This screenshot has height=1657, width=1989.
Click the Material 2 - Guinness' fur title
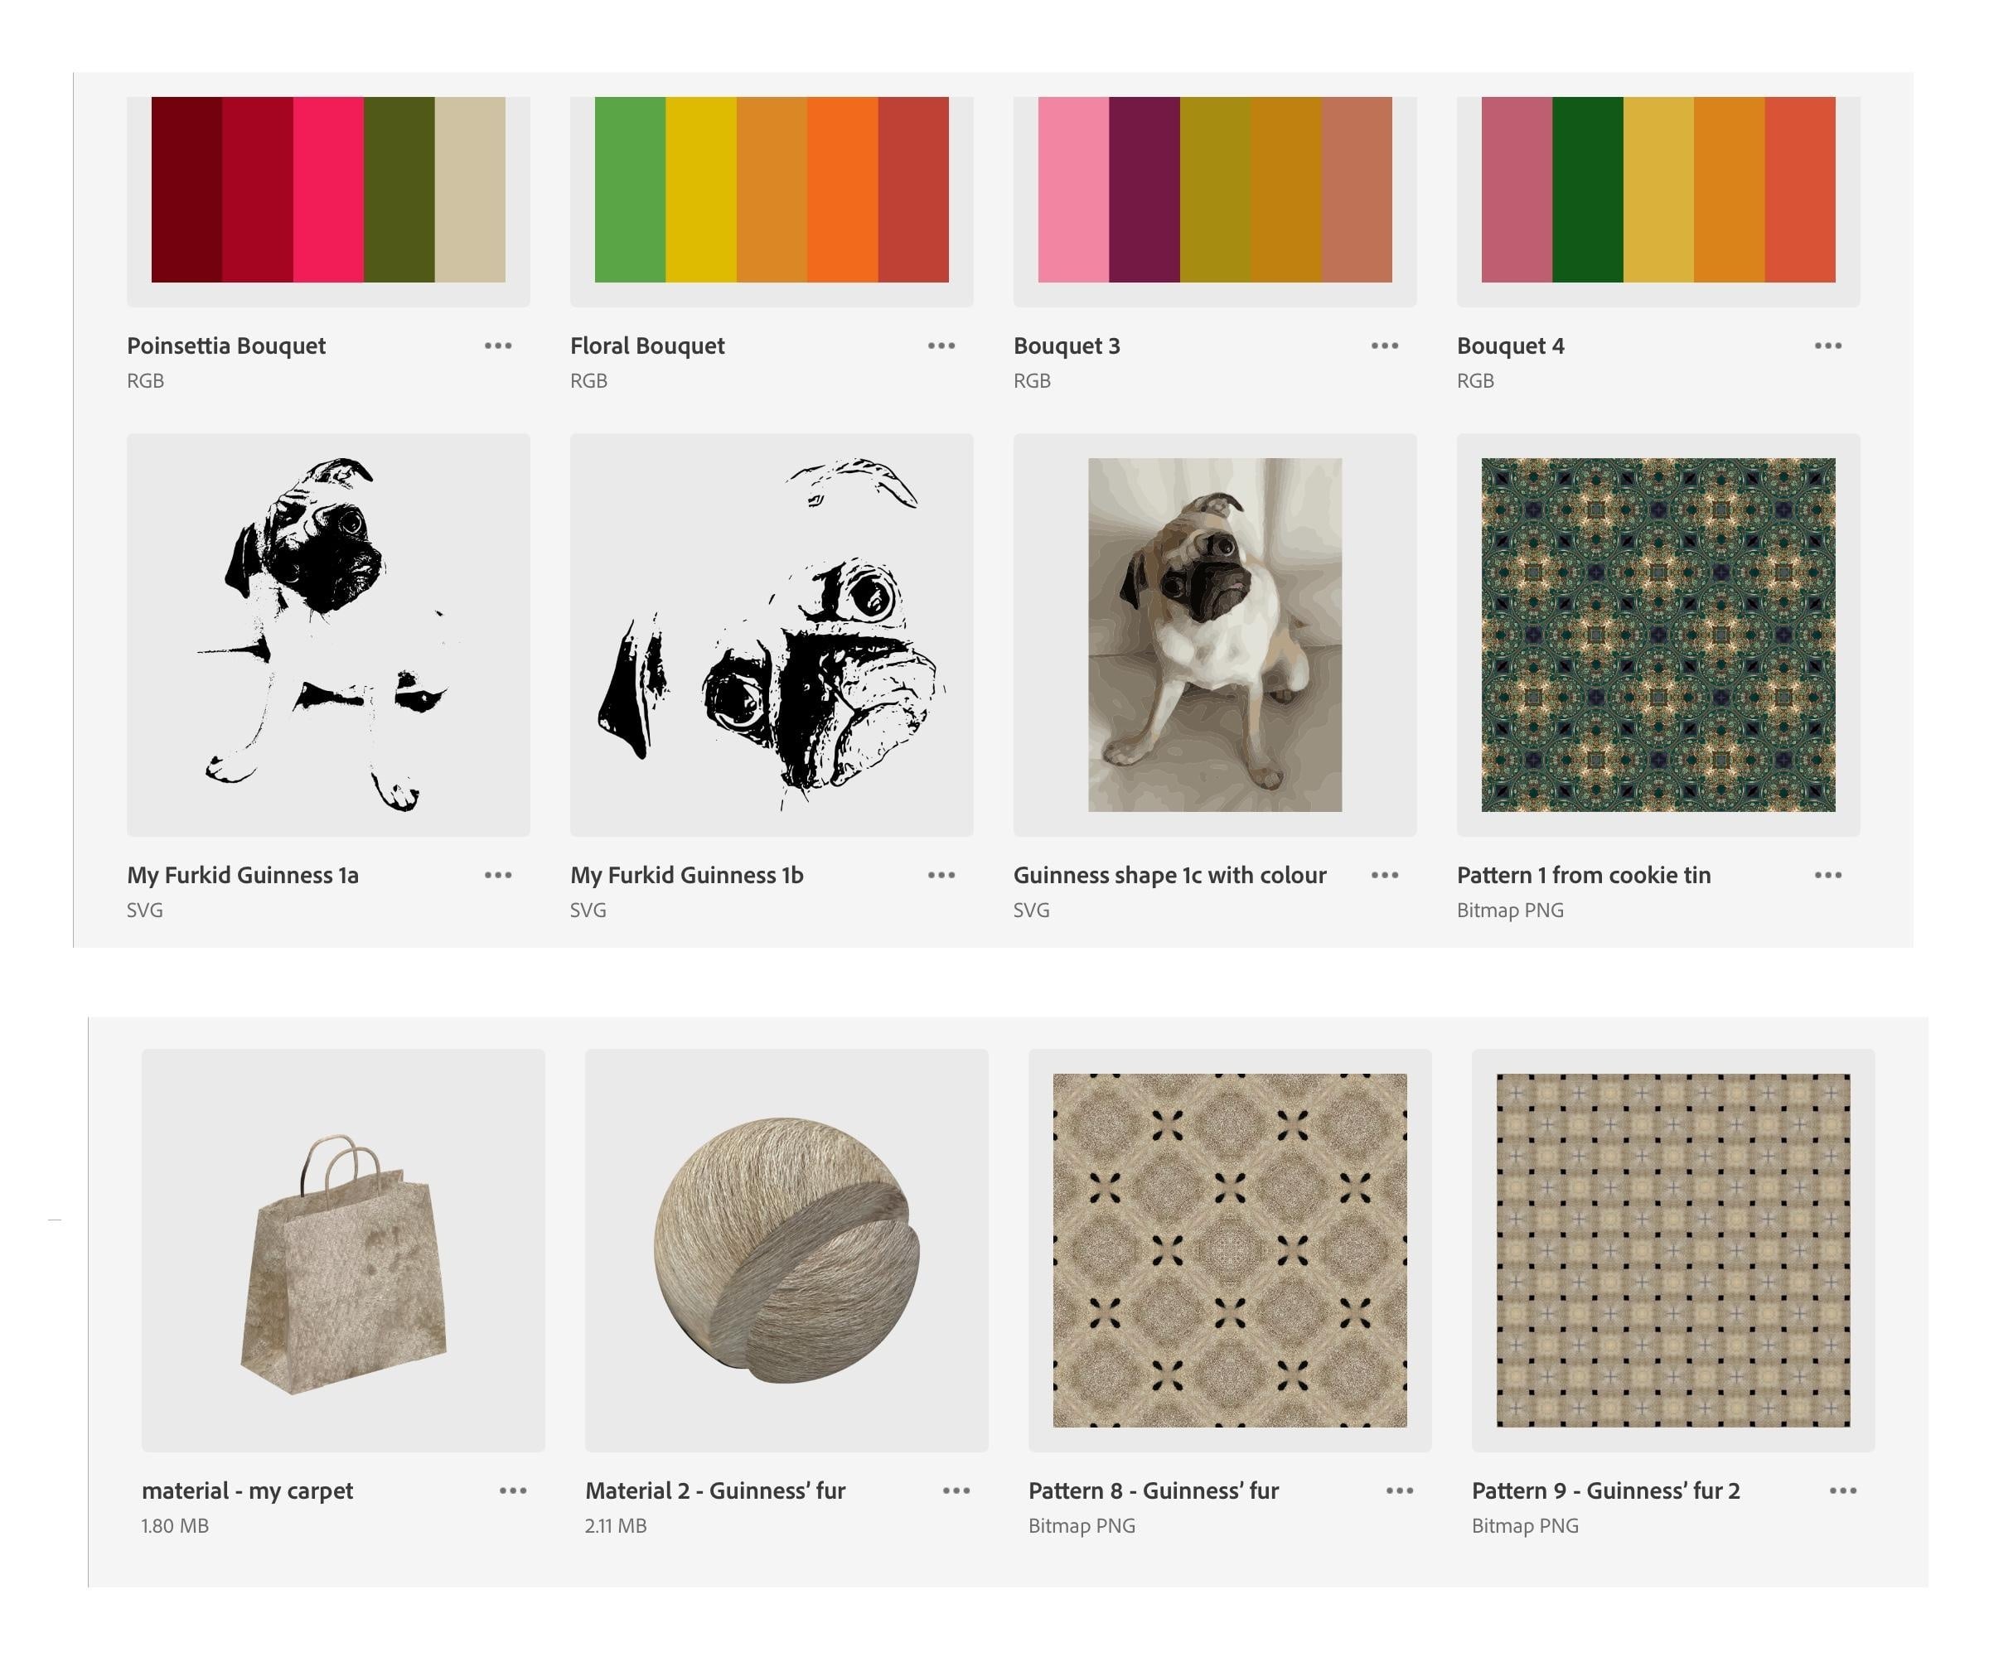point(715,1491)
